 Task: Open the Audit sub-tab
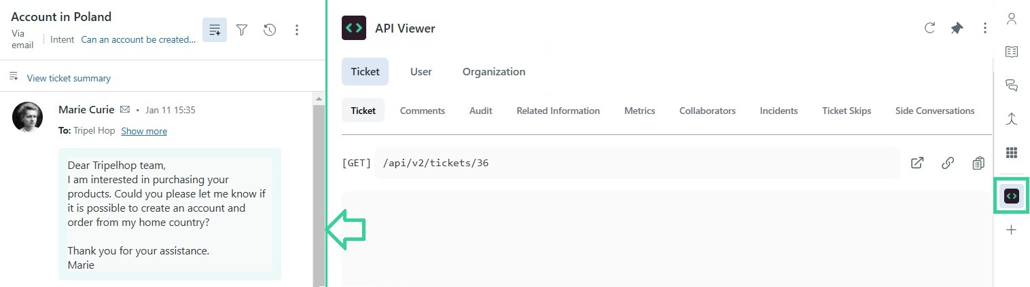coord(481,111)
